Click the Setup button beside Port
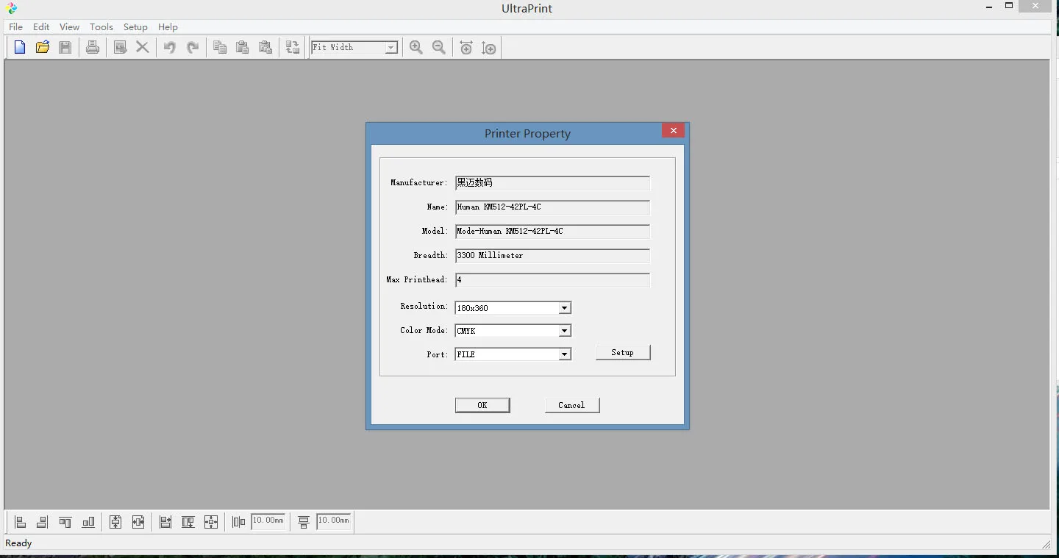Screen dimensions: 1059x558 click(622, 353)
